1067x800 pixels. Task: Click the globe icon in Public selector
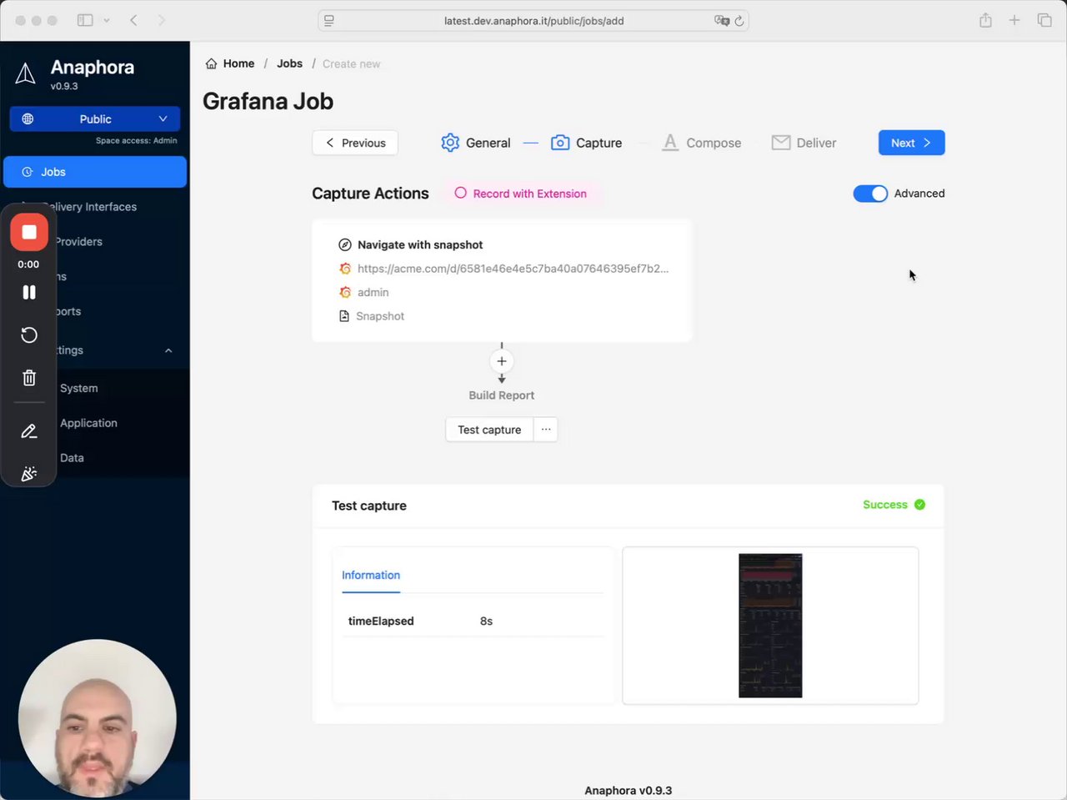click(x=28, y=119)
